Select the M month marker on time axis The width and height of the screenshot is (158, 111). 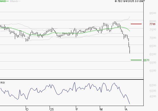(102, 109)
